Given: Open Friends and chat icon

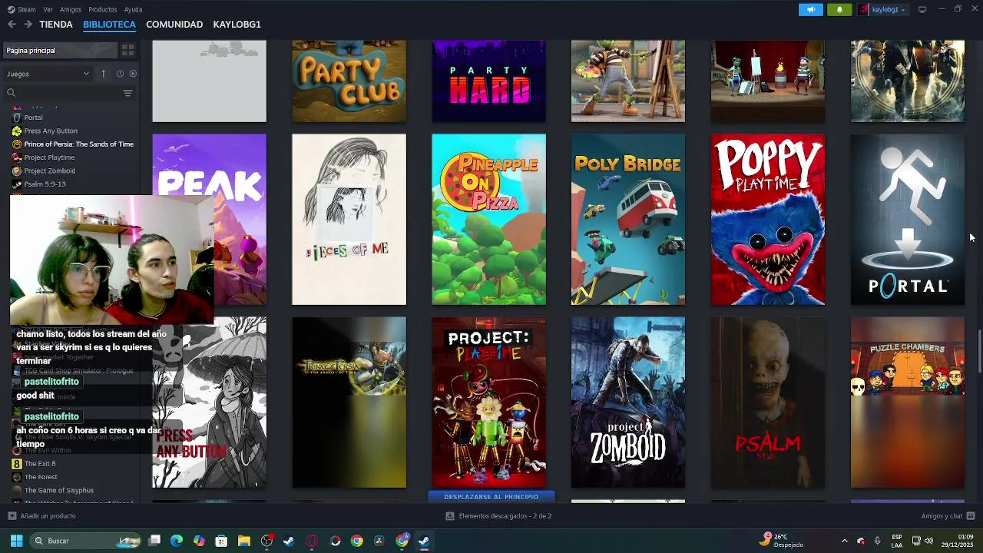Looking at the screenshot, I should (x=971, y=516).
